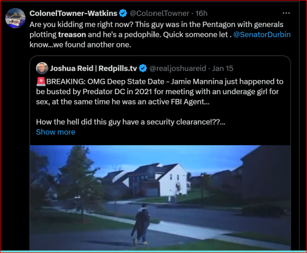Click ColonelTowner-Watkins profile avatar
Image resolution: width=307 pixels, height=253 pixels.
pos(15,18)
